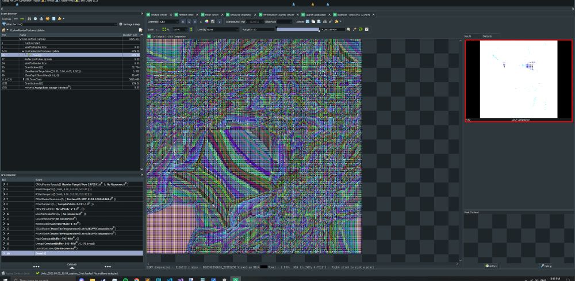The image size is (575, 281).
Task: Click the save texture icon in Actions
Action: coord(308,22)
